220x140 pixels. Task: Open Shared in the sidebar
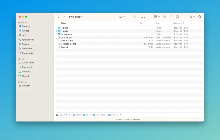[24, 76]
